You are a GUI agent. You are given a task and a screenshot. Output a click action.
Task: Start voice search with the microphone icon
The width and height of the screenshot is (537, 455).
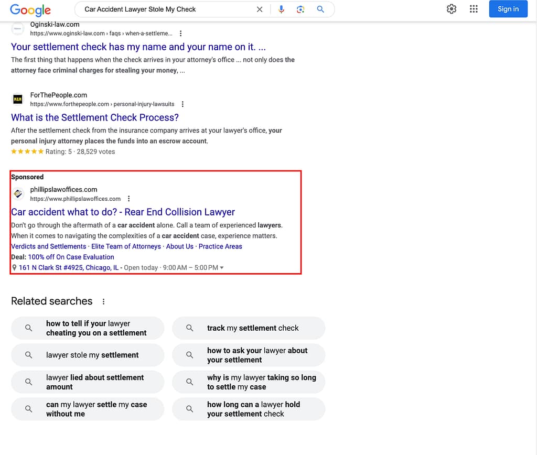point(281,9)
